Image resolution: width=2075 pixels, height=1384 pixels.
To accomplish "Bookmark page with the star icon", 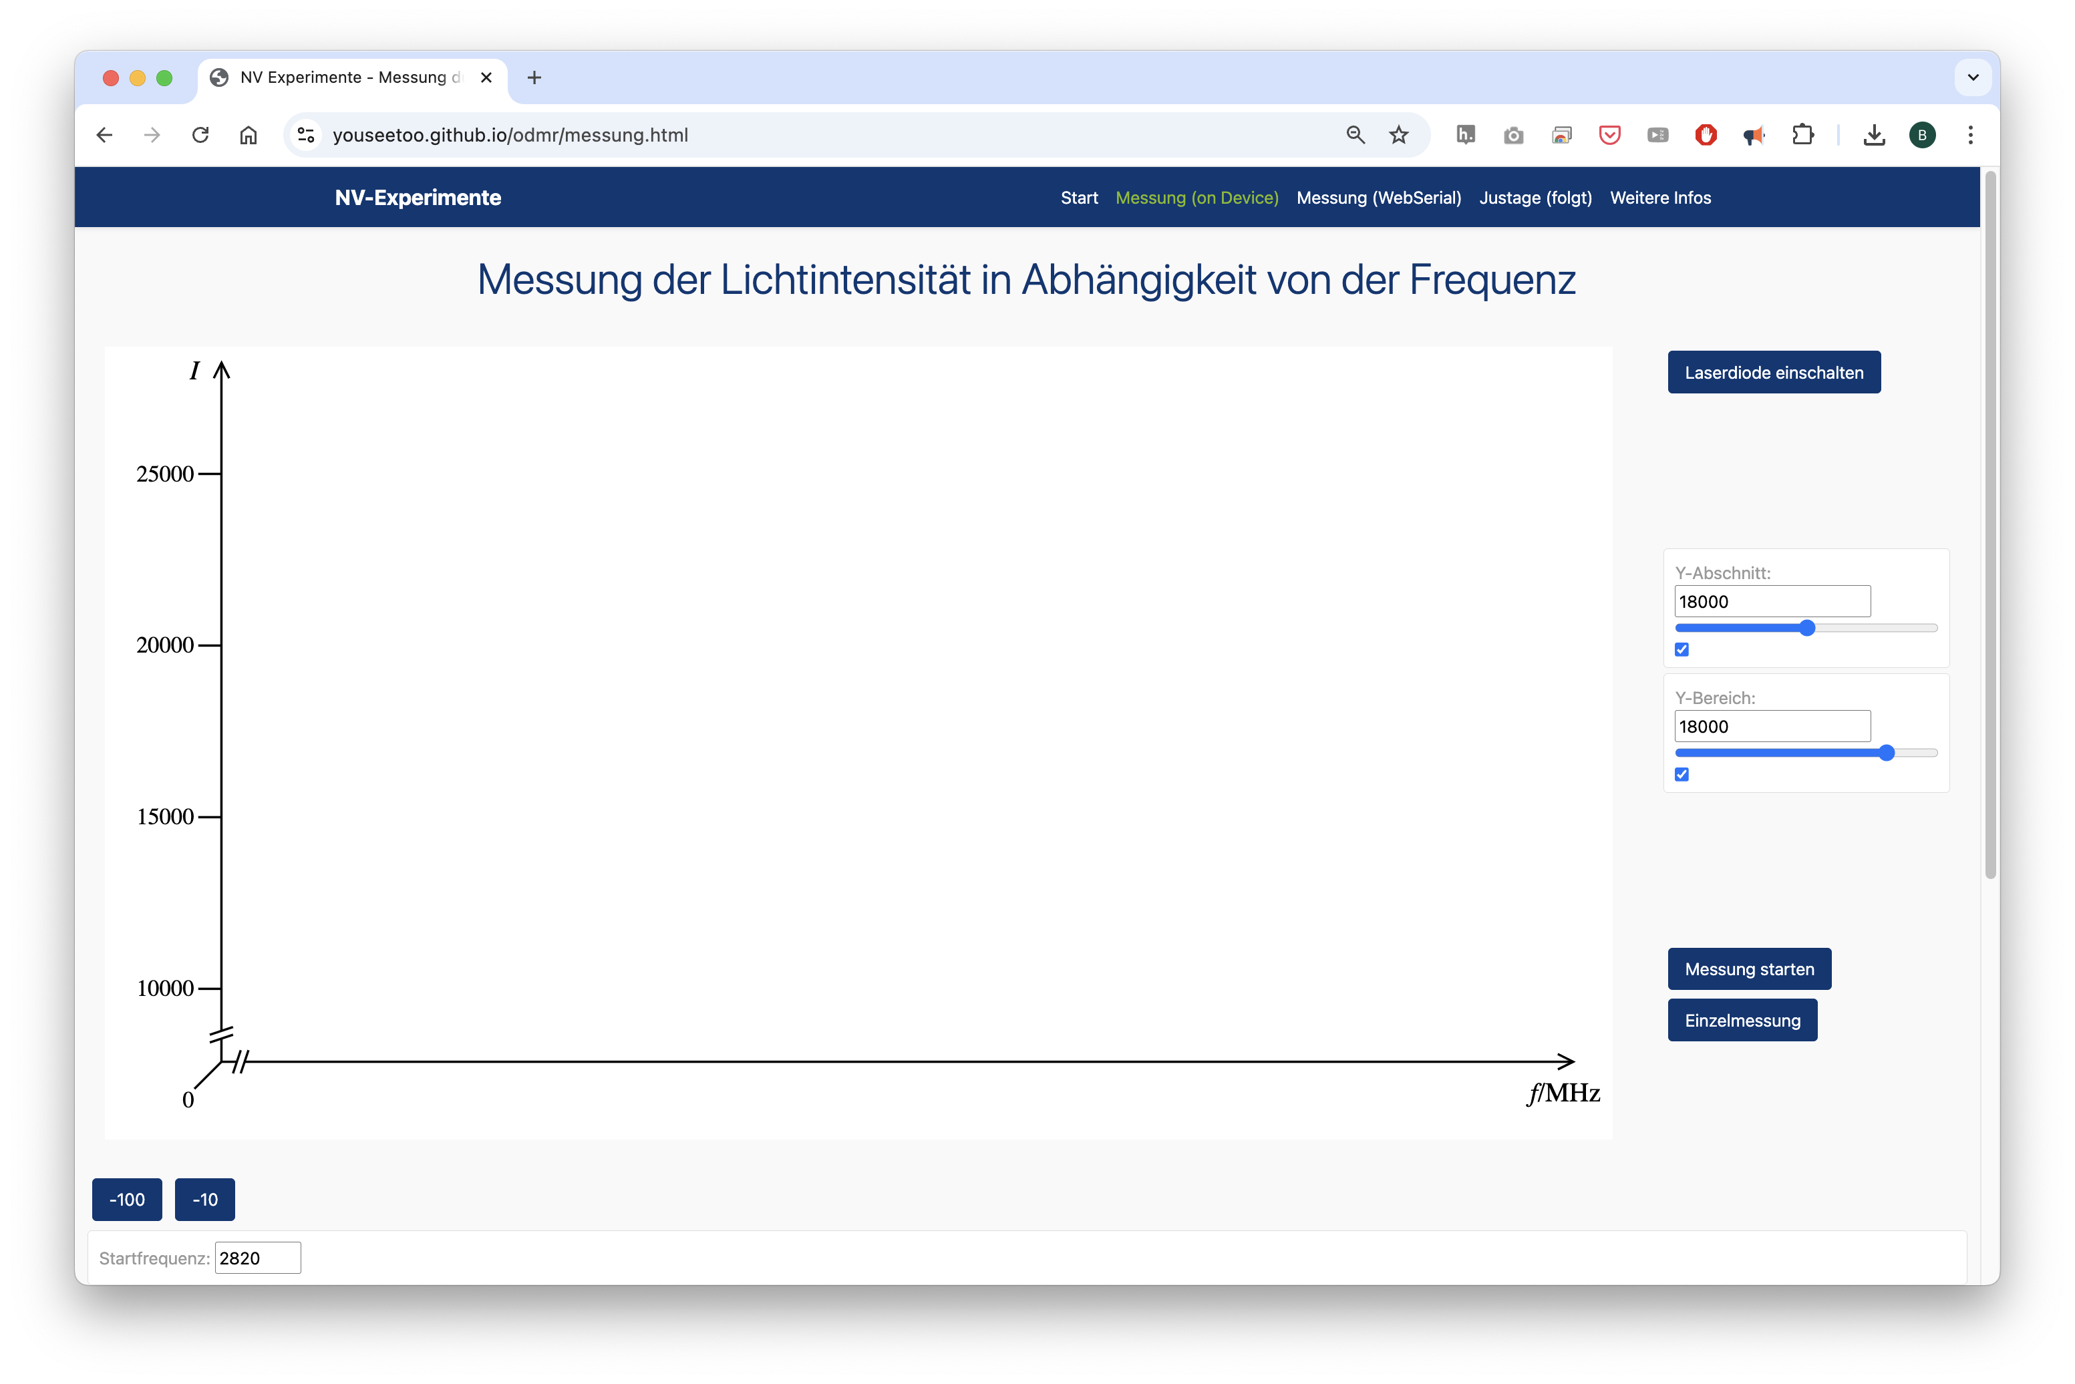I will (x=1398, y=135).
